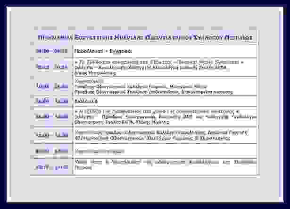Select the Χαιρετισμοί heading text
The image size is (290, 209).
(x=89, y=81)
